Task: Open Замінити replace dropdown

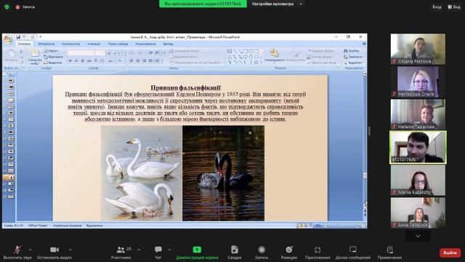Action: 354,57
